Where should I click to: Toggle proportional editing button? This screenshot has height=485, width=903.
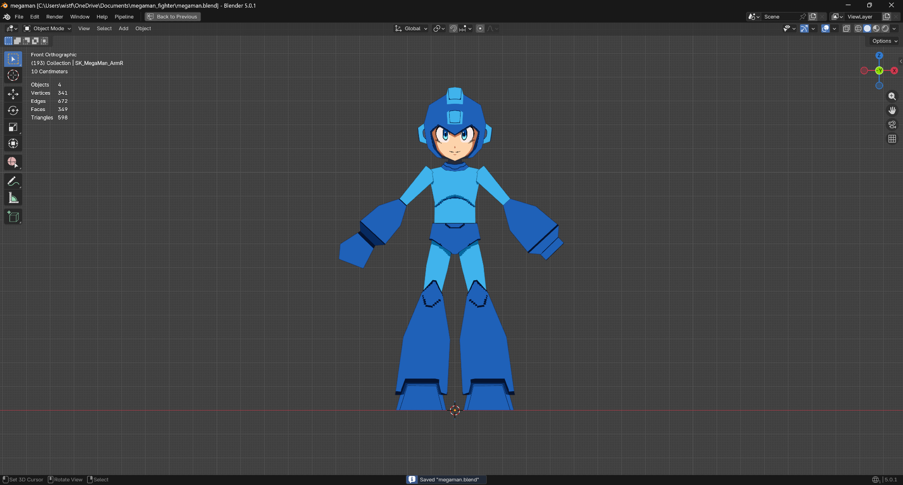pyautogui.click(x=480, y=28)
